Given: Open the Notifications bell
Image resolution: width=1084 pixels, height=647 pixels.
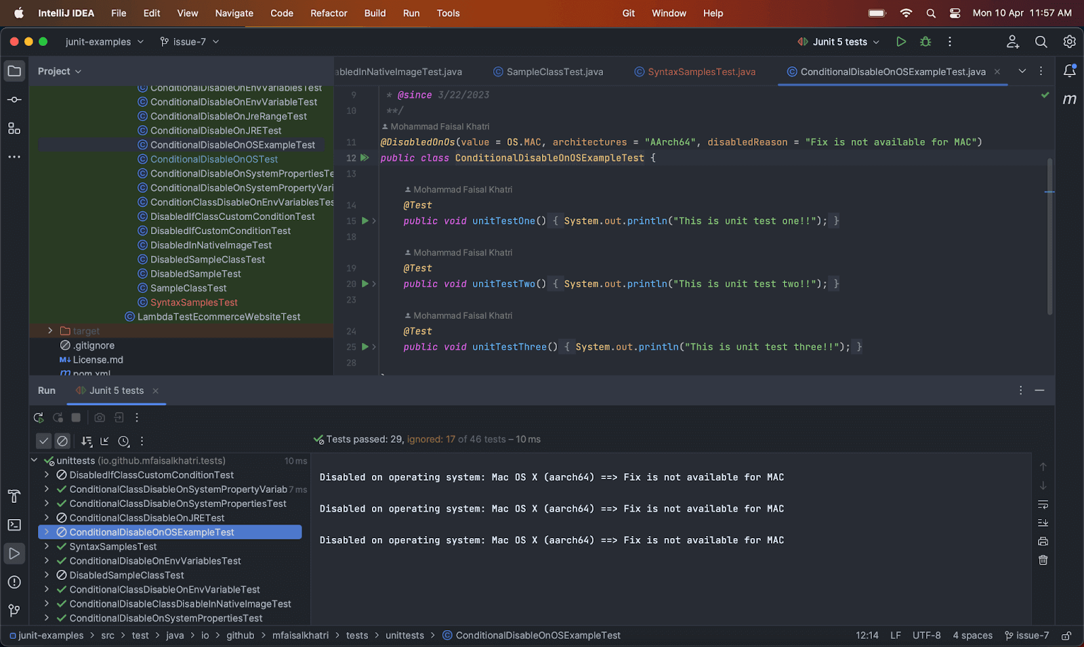Looking at the screenshot, I should (x=1069, y=71).
